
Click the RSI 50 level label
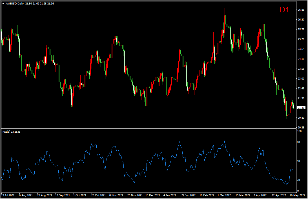click(x=299, y=161)
